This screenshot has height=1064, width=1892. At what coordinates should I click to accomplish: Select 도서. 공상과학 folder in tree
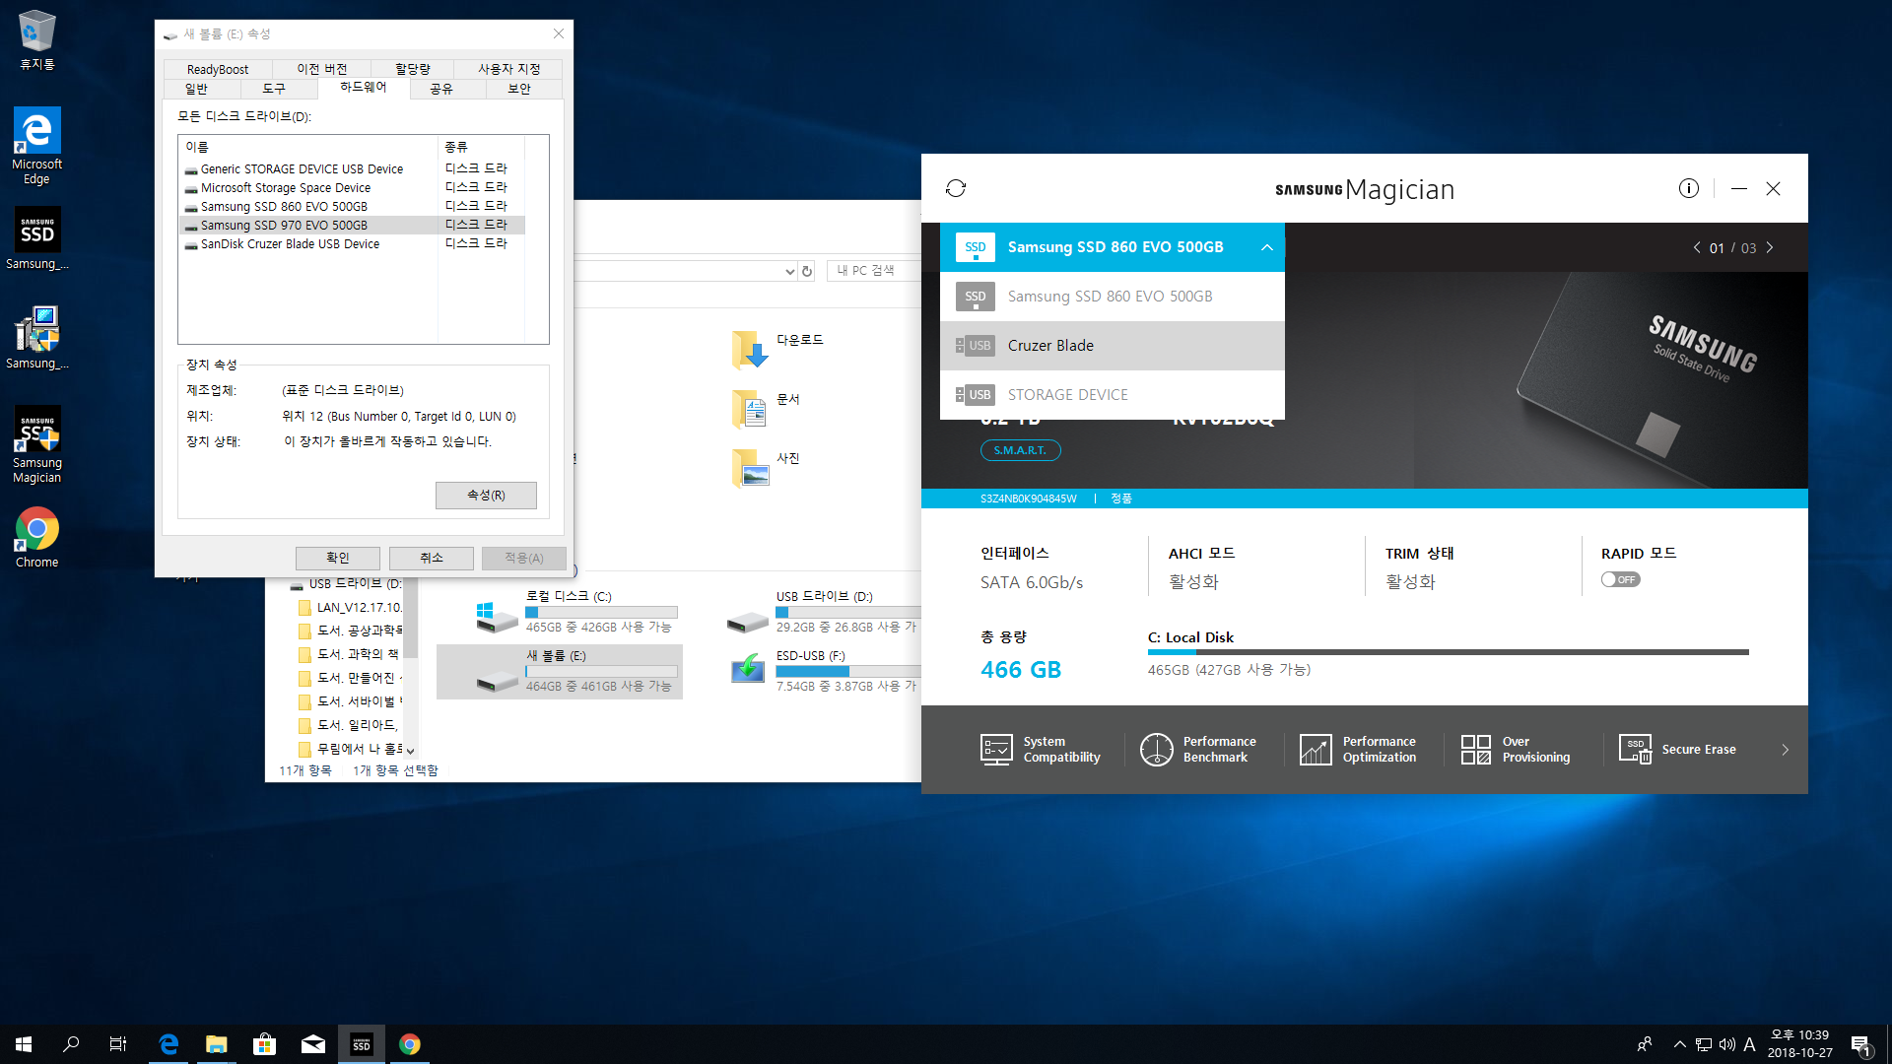tap(351, 631)
